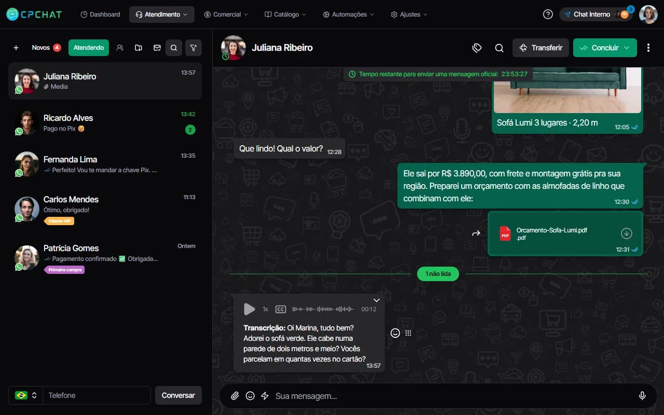Click the message Que lindo! Qual o valor?
Viewport: 664px width, 415px height.
(289, 149)
